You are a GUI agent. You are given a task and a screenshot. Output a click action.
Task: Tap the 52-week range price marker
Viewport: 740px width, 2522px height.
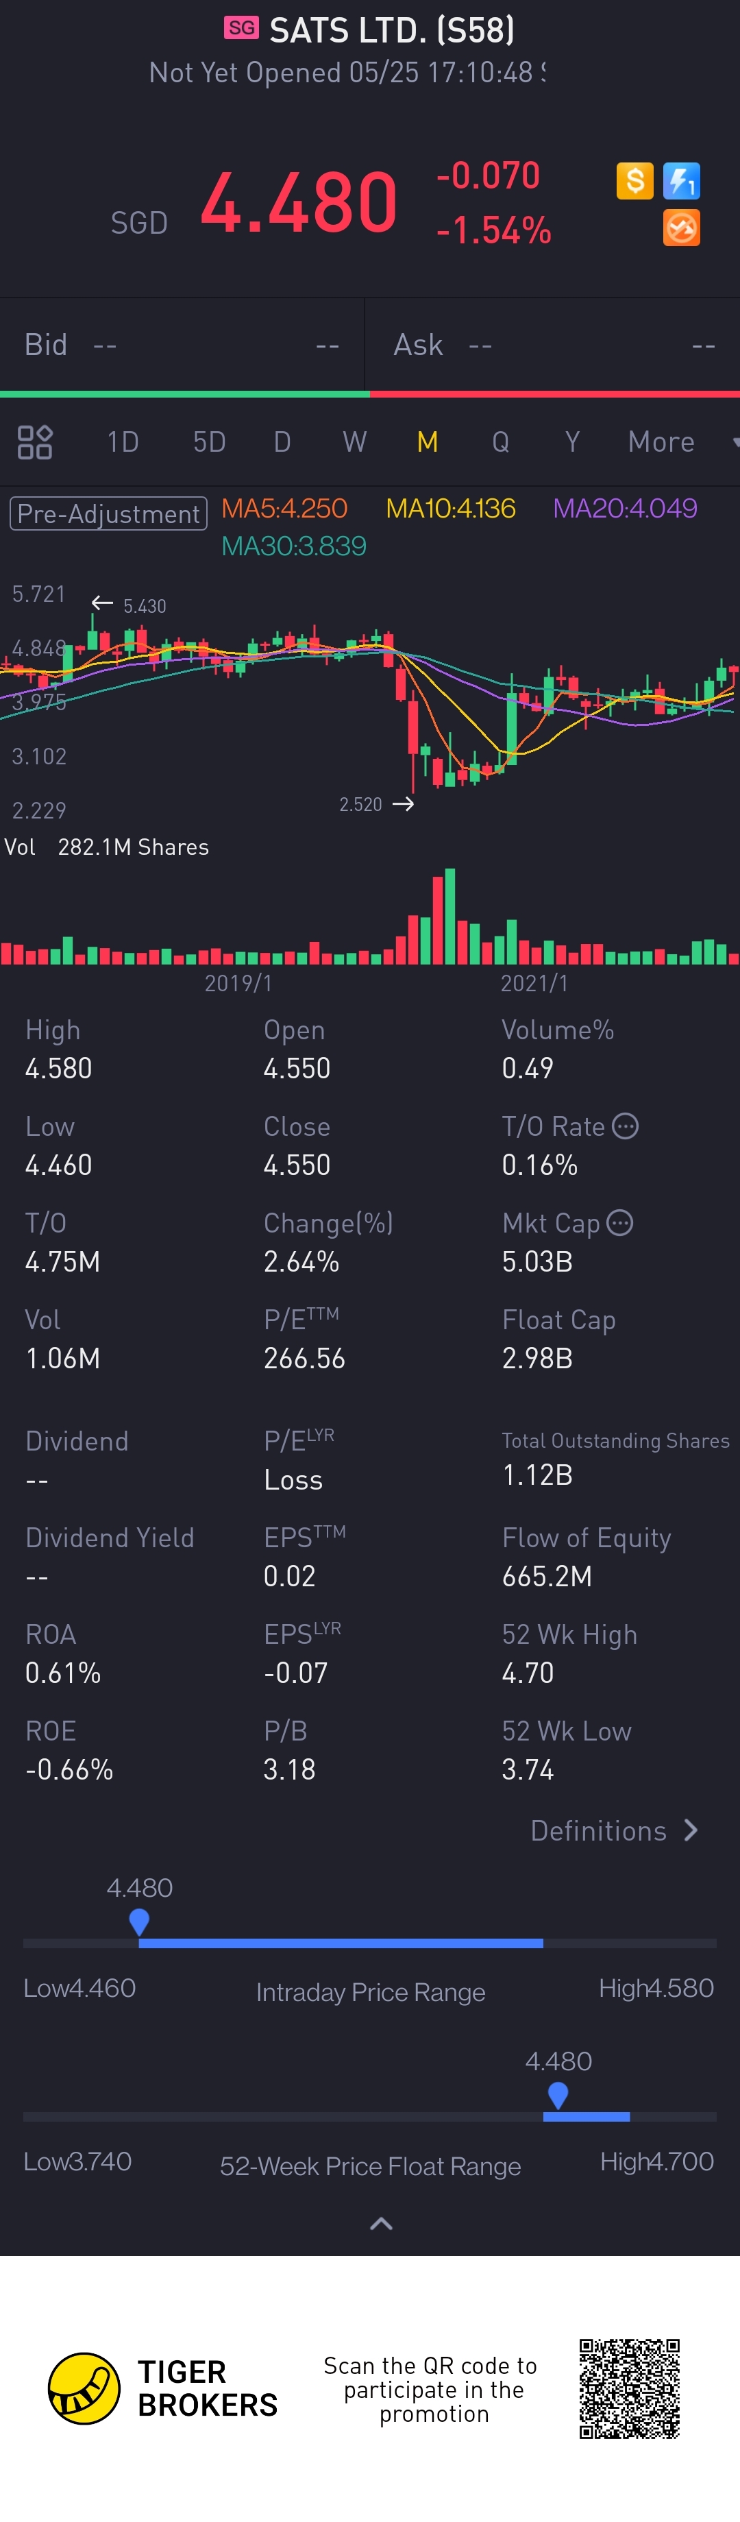point(558,2095)
